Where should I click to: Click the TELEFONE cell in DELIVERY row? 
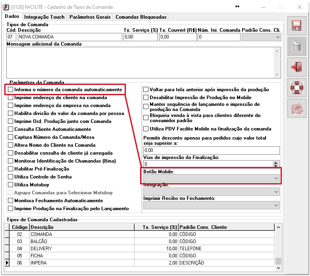click(x=226, y=249)
